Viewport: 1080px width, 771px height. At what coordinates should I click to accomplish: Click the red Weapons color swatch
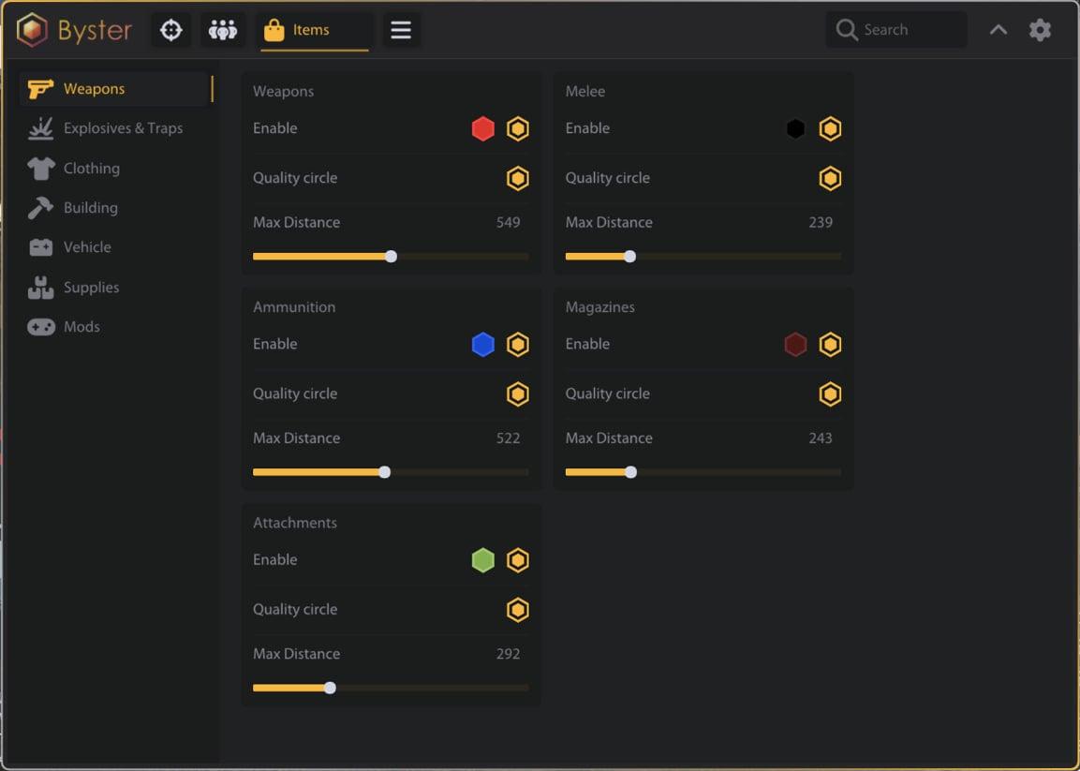coord(482,128)
